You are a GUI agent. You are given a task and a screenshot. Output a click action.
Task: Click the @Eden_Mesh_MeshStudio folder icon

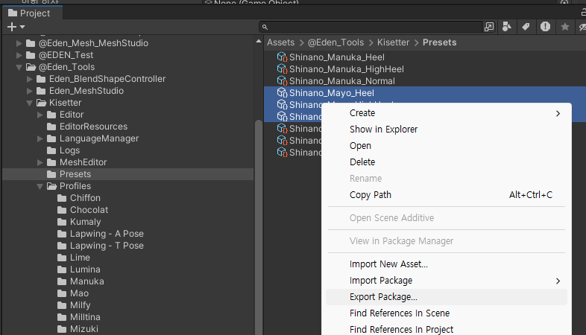coord(31,43)
